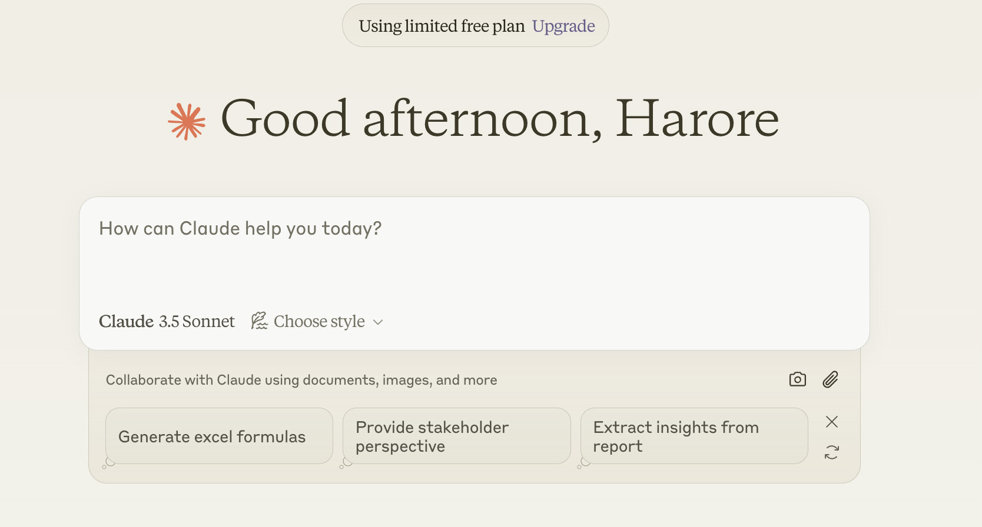The image size is (982, 527).
Task: Focus the How can Claude help input field
Action: click(x=475, y=253)
